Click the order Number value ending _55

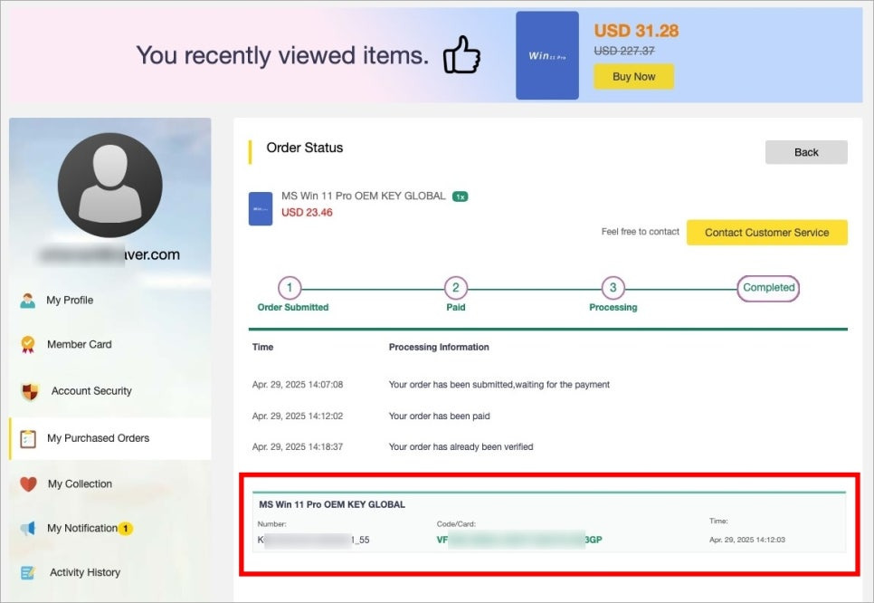click(313, 540)
